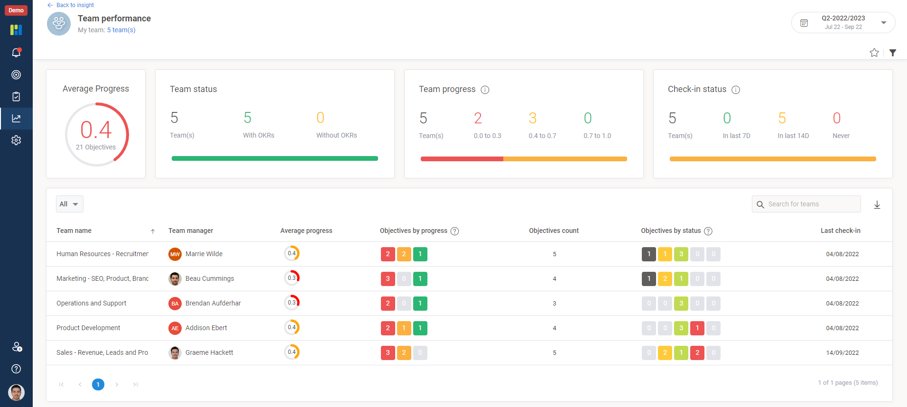Open notifications bell in sidebar

(x=16, y=53)
